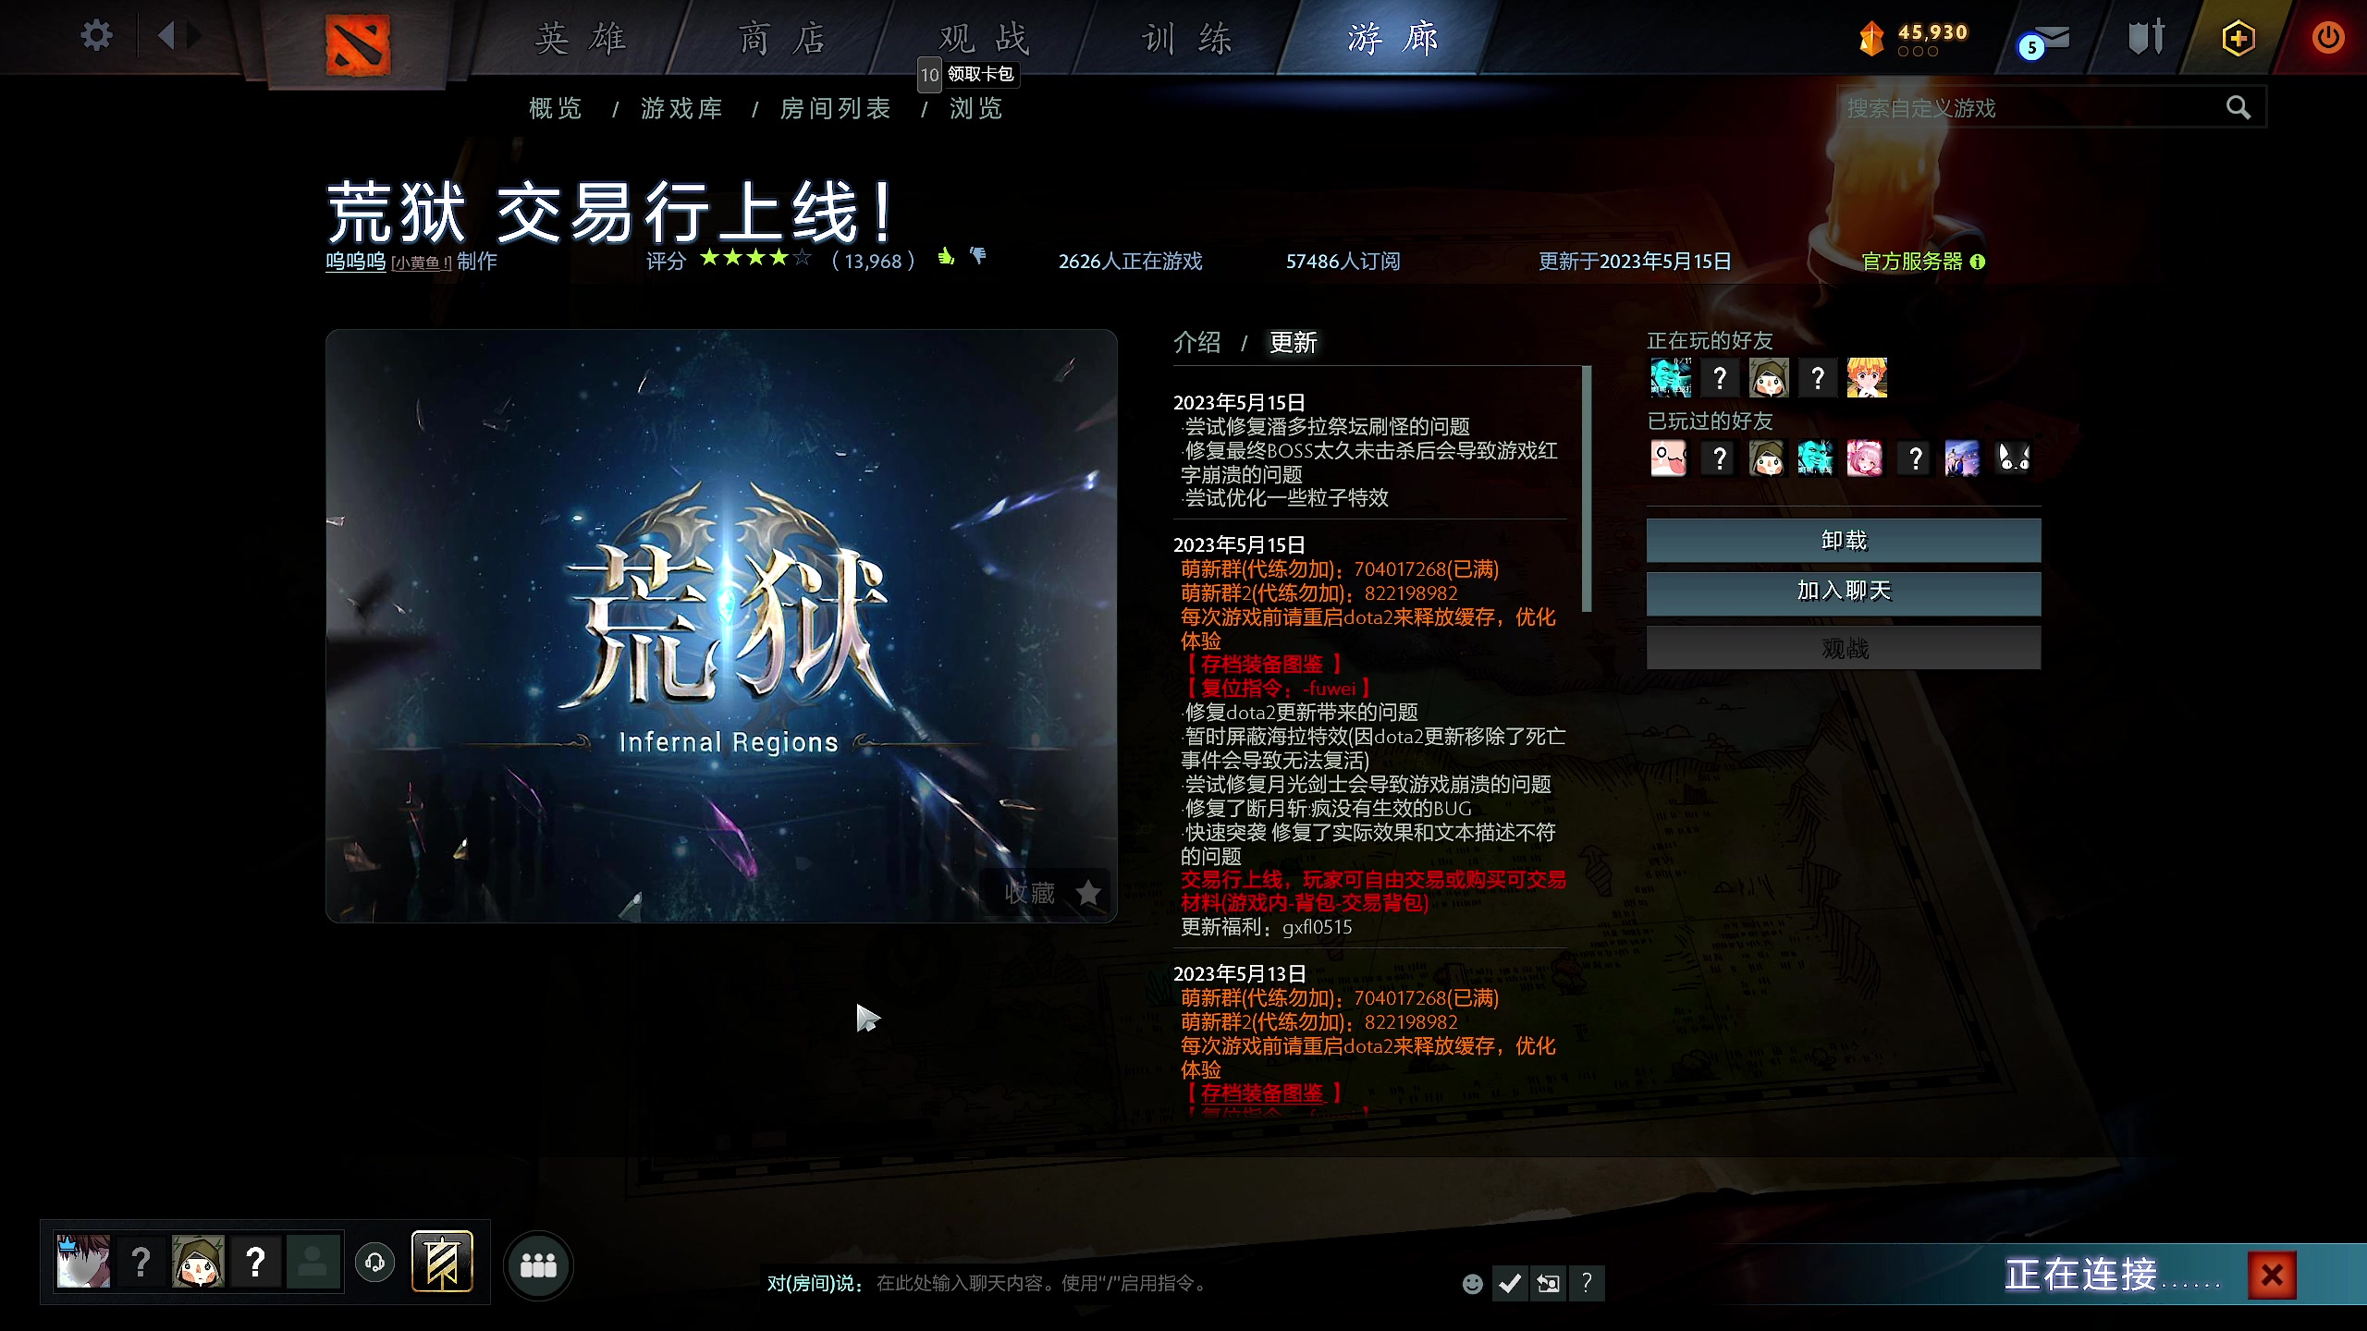Viewport: 2367px width, 1331px height.
Task: Open the shard balance showing 45,930
Action: [x=1912, y=38]
